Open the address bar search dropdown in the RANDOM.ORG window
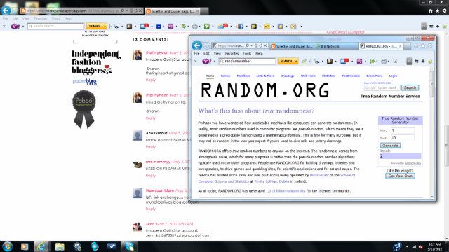 pyautogui.click(x=251, y=45)
